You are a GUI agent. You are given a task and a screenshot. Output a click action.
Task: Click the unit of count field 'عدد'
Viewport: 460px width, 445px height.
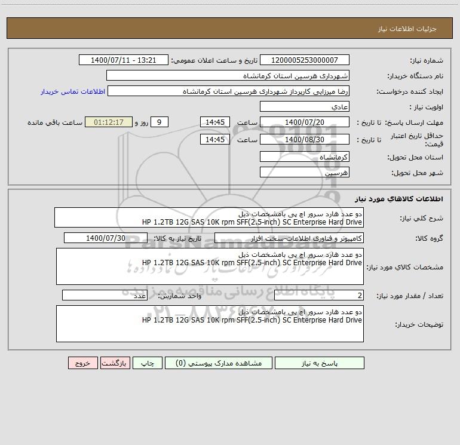coord(105,295)
